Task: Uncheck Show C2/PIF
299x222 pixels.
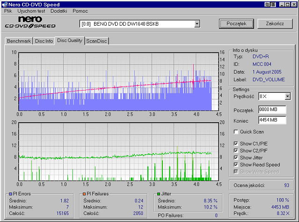Action: (x=236, y=151)
